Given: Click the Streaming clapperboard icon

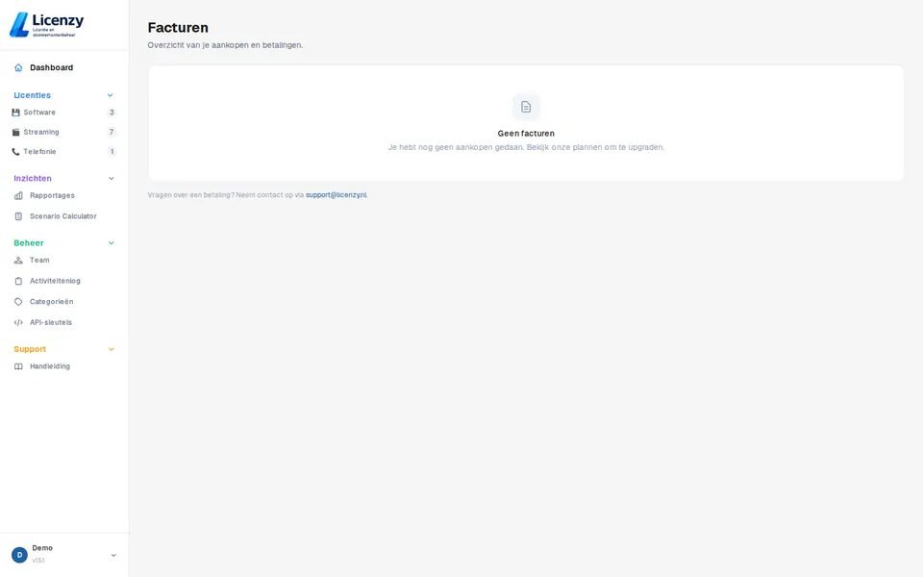Looking at the screenshot, I should click(16, 132).
